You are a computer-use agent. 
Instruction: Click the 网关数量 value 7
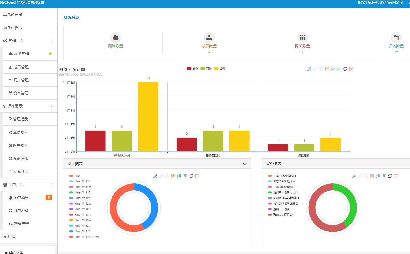point(303,52)
